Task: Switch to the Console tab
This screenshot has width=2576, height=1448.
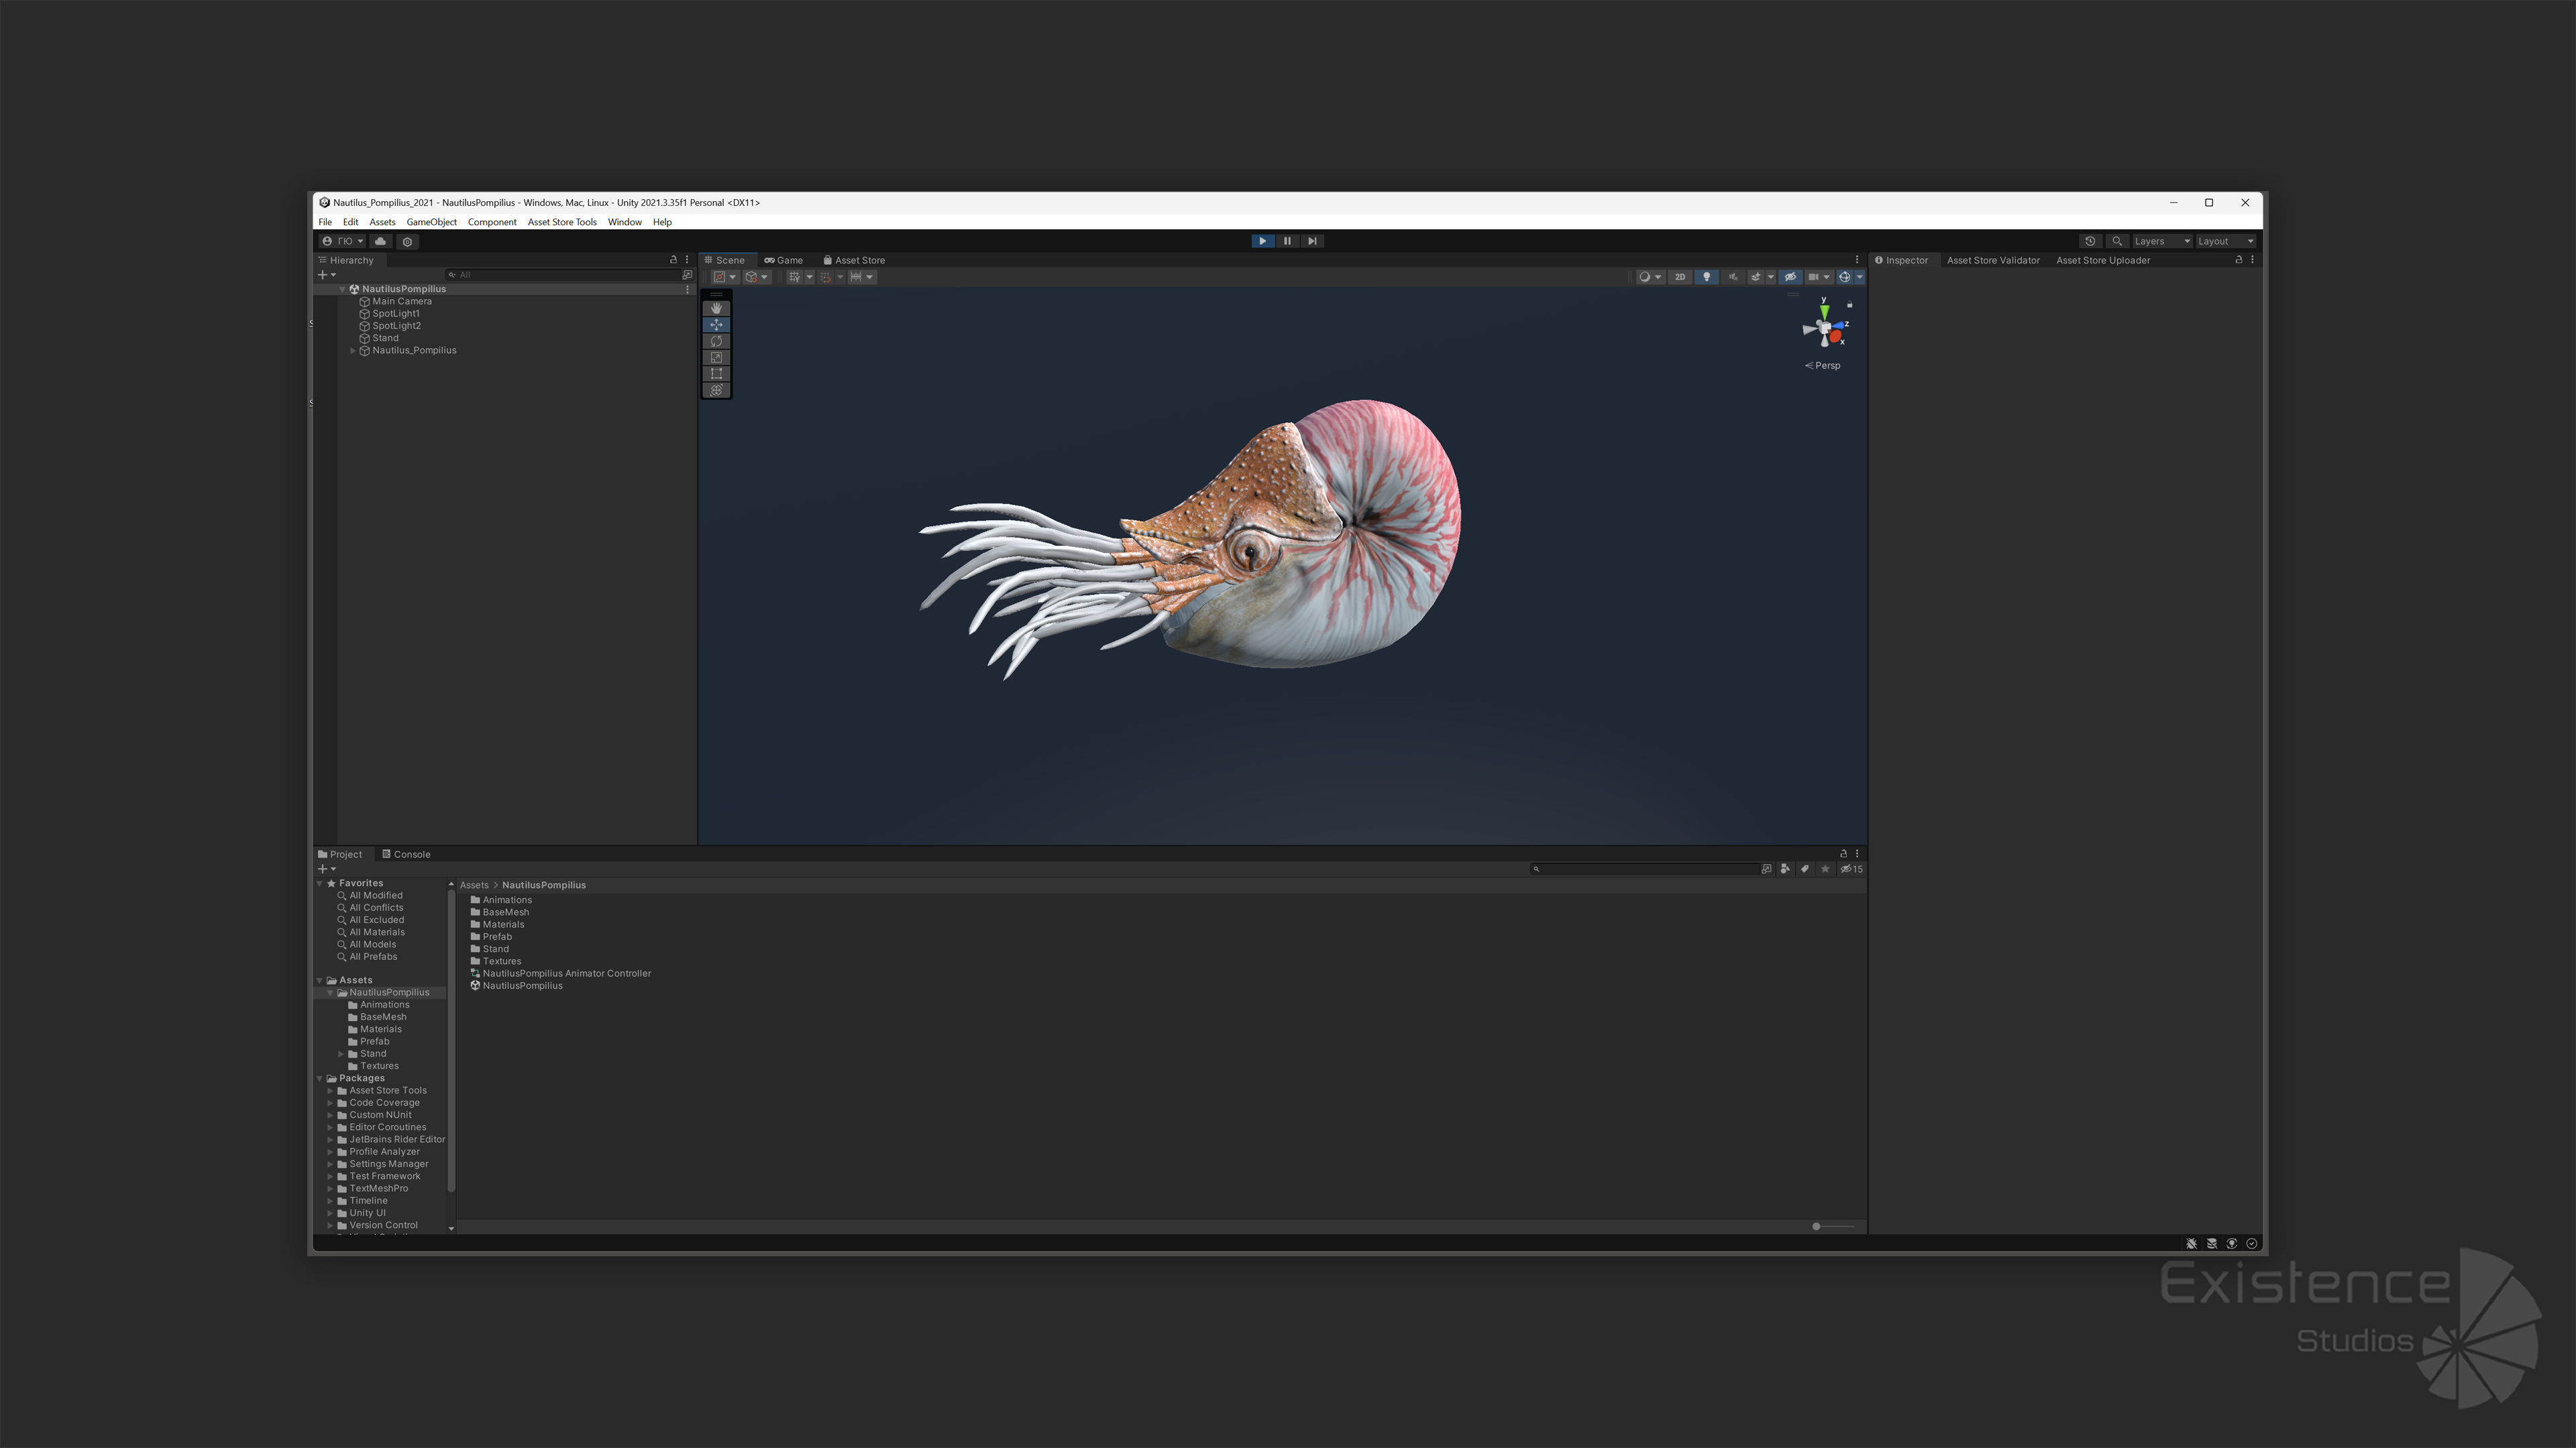Action: coord(406,855)
